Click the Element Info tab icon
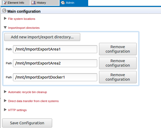161x128 pixels. [5, 3]
